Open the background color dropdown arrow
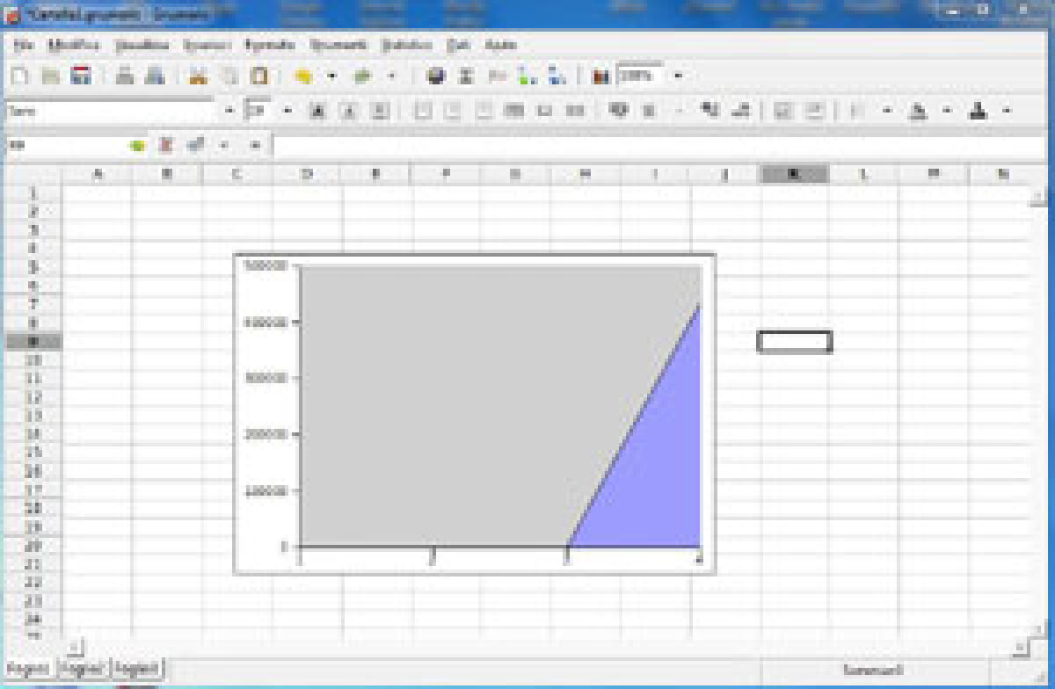Viewport: 1055px width, 689px height. click(x=947, y=111)
